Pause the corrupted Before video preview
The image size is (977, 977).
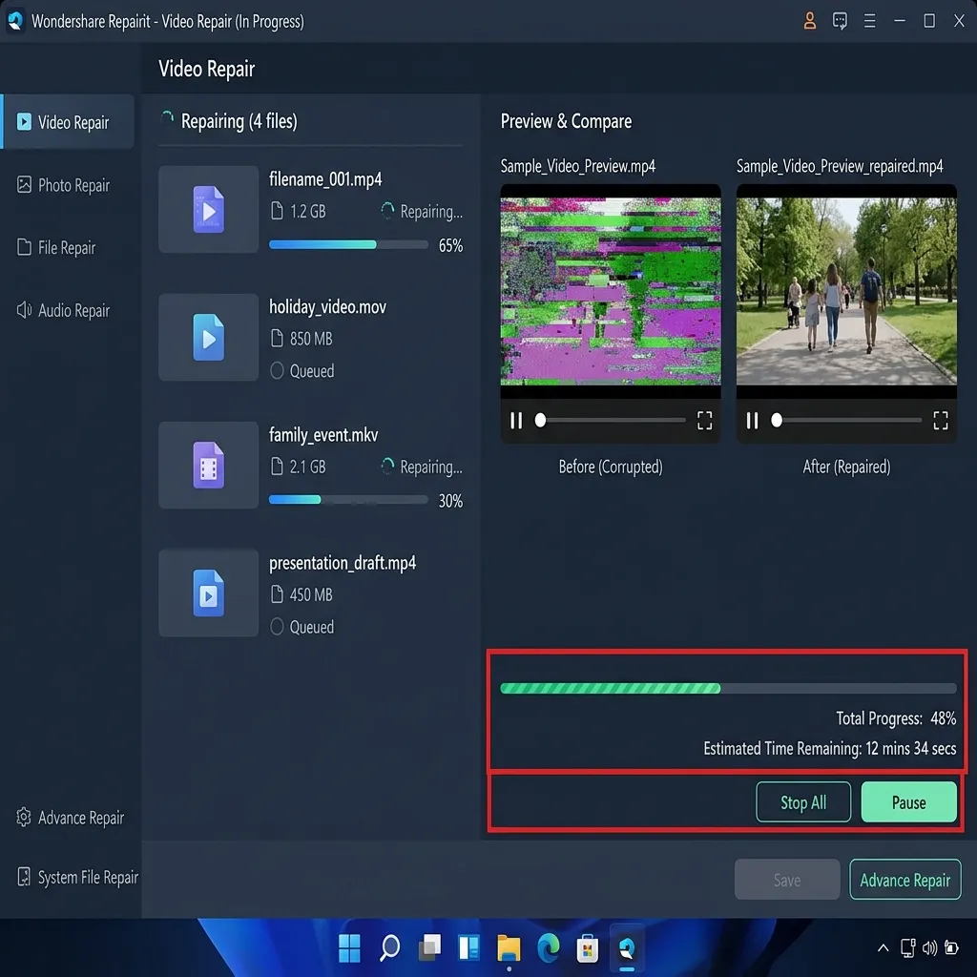[x=516, y=421]
